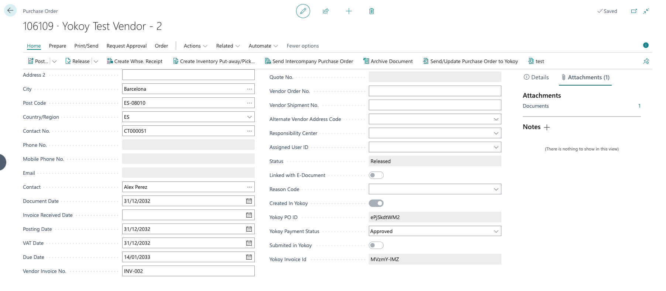Open page in new window icon
The width and height of the screenshot is (666, 291).
pyautogui.click(x=634, y=11)
